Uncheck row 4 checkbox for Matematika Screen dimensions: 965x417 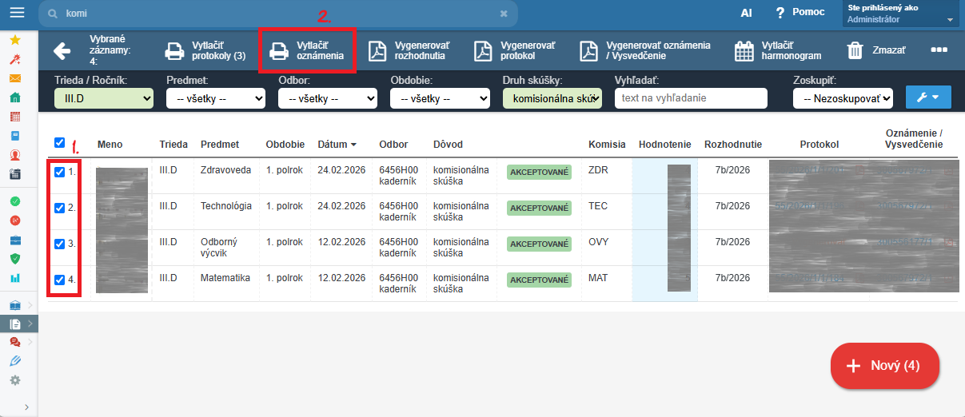coord(59,280)
